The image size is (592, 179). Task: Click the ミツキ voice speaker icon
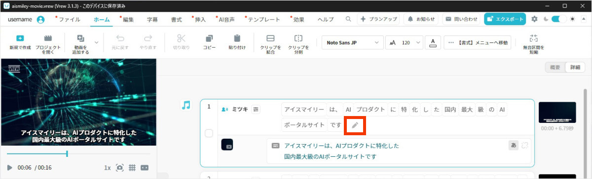pyautogui.click(x=225, y=109)
